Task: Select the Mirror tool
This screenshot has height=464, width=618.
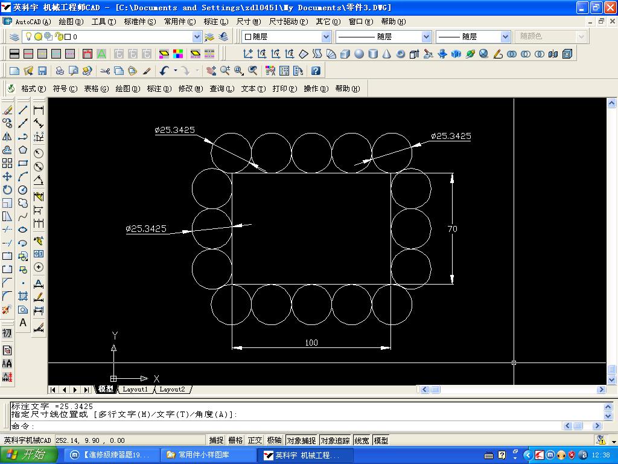Action: 7,137
